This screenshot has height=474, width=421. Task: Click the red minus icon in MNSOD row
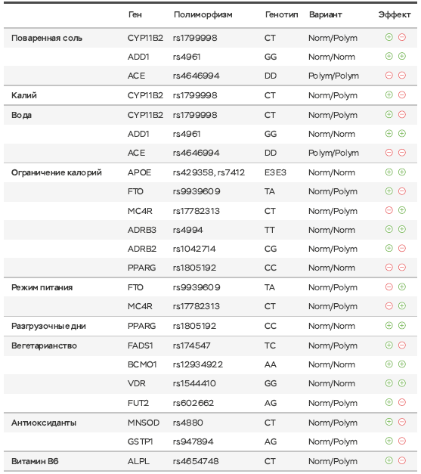tap(402, 422)
